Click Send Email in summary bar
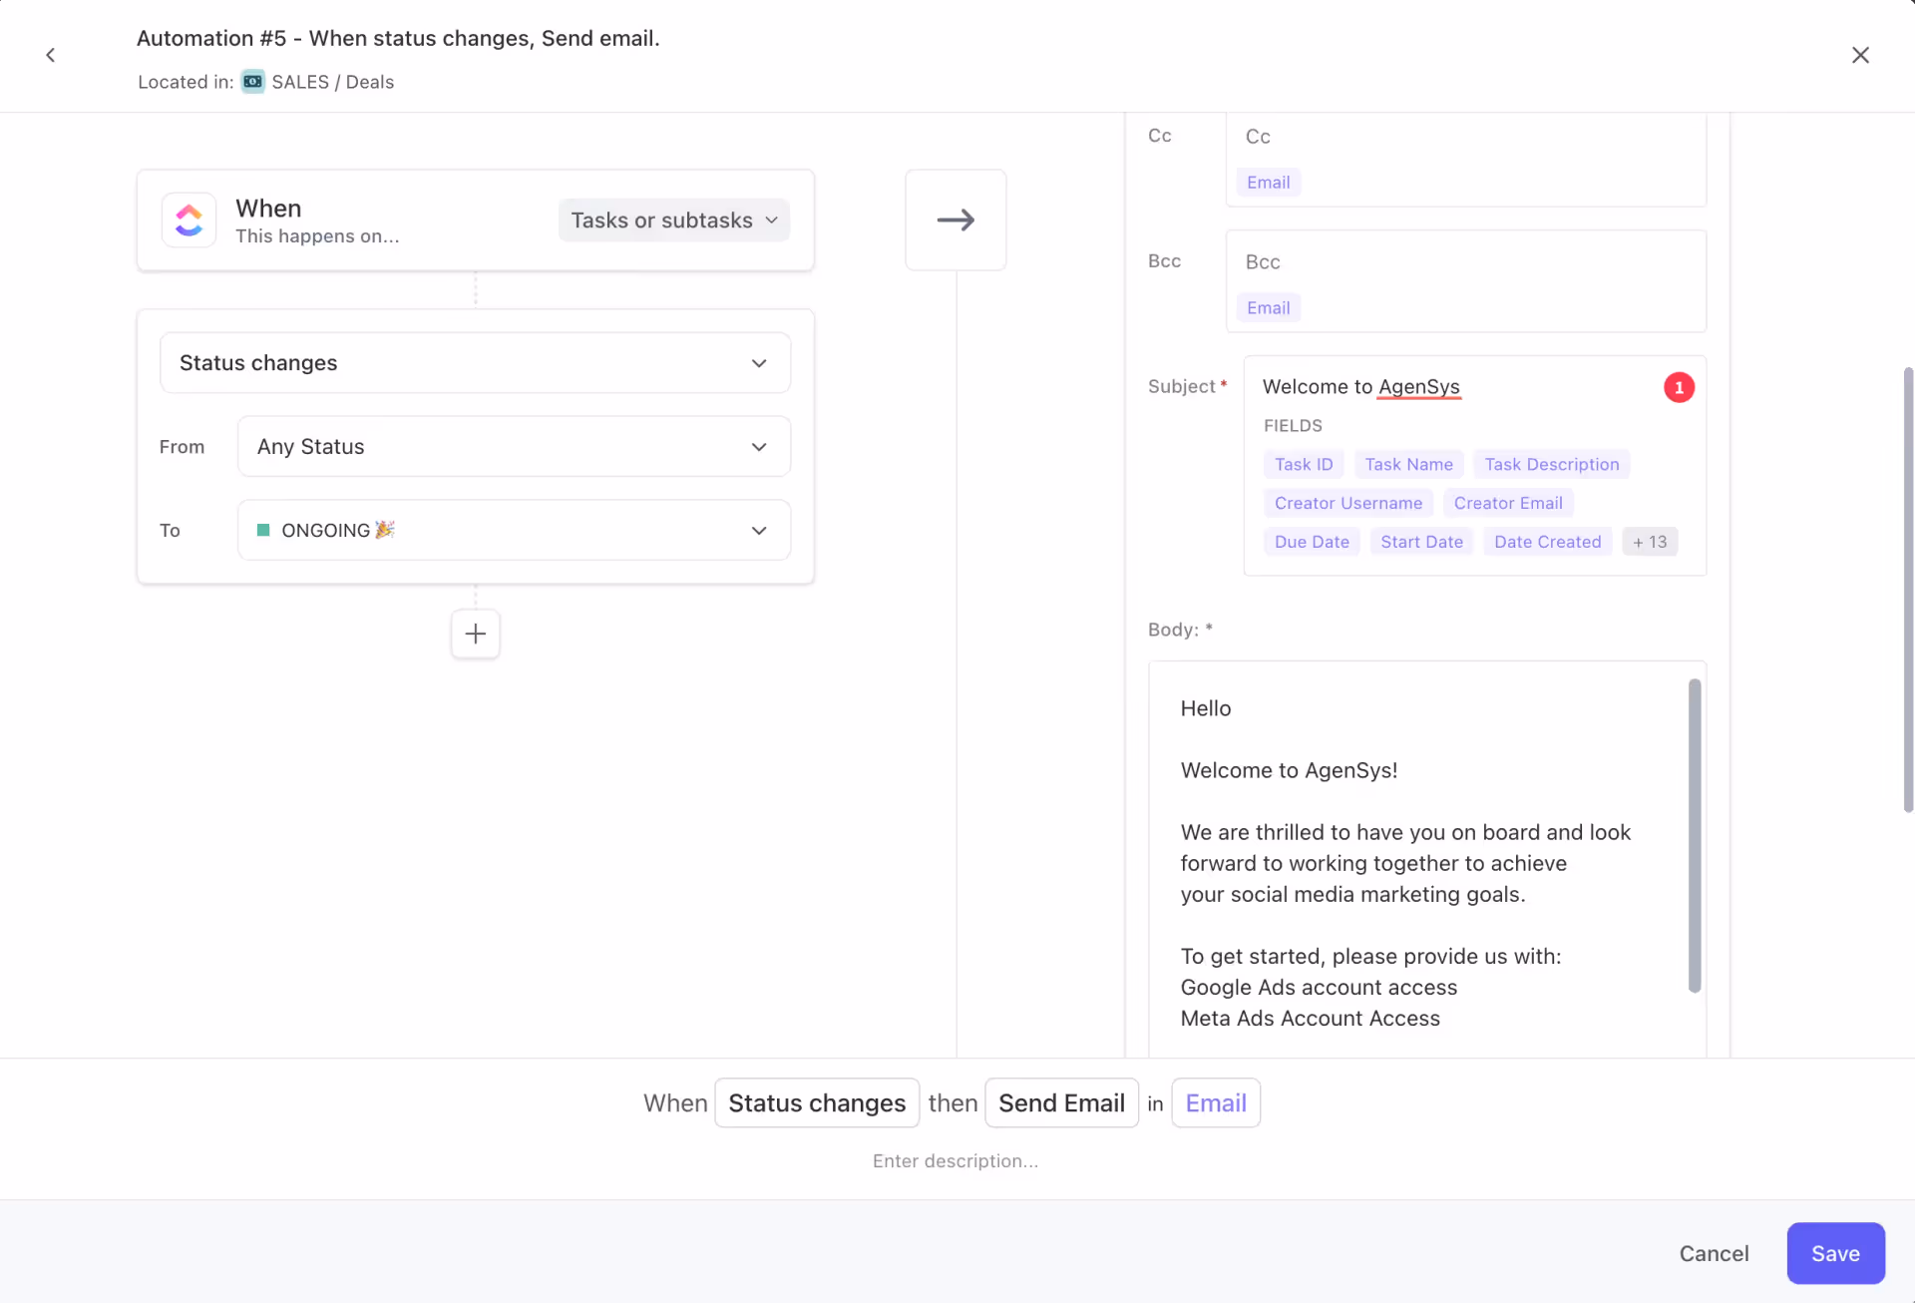The image size is (1915, 1303). [x=1061, y=1102]
